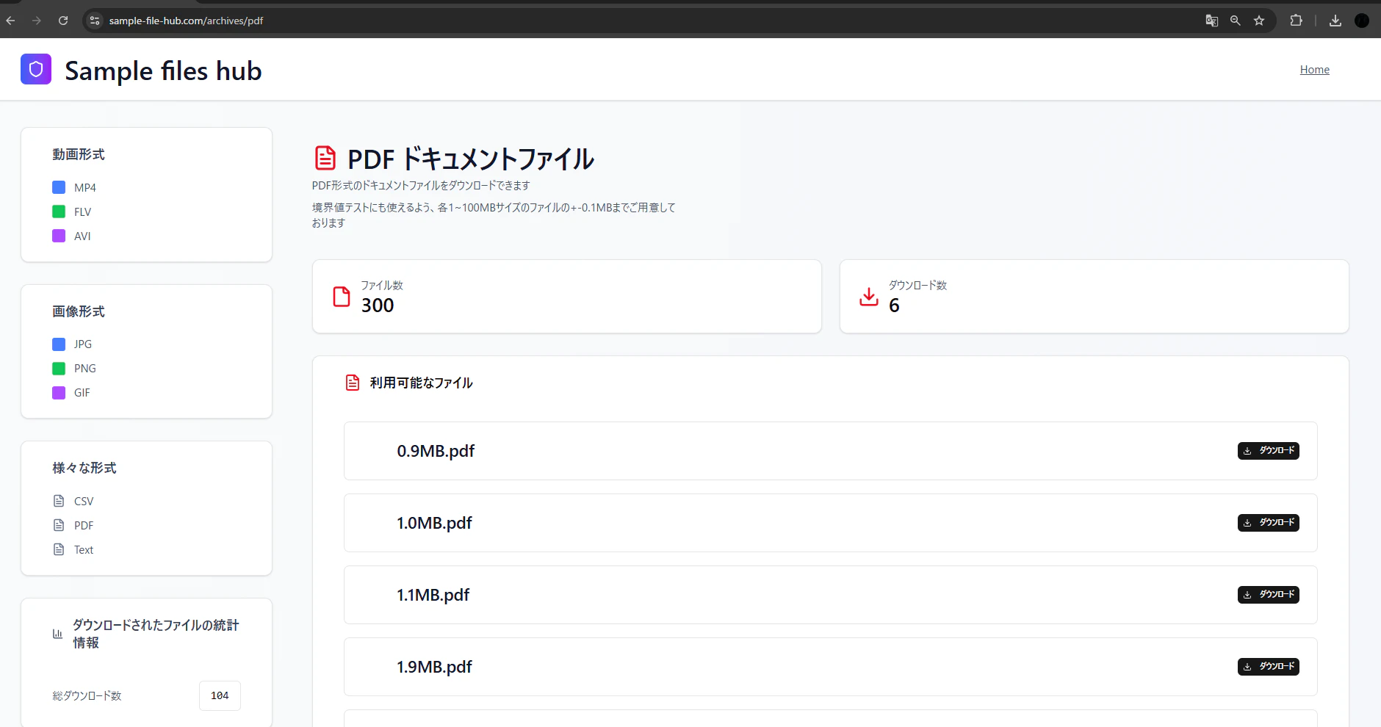The width and height of the screenshot is (1381, 727).
Task: Click the 動画形式 section heading
Action: 79,154
